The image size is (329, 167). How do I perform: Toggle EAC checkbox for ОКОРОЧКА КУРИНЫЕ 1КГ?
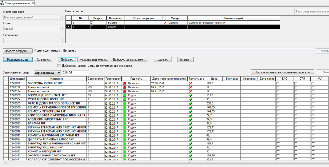(x=278, y=83)
